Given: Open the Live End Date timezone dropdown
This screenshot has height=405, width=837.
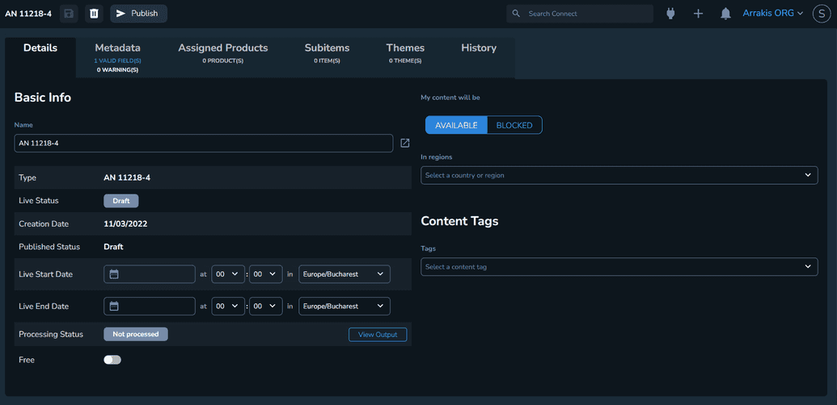Looking at the screenshot, I should [x=345, y=307].
